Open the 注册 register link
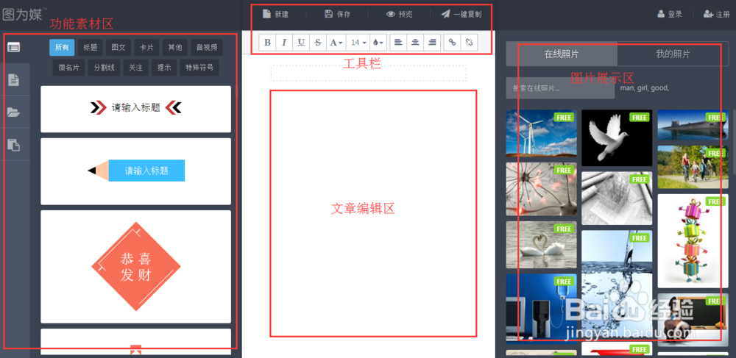 [x=717, y=15]
